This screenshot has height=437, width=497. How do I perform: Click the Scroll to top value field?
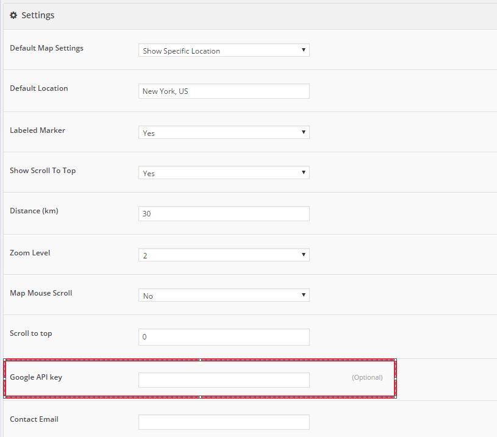click(224, 336)
